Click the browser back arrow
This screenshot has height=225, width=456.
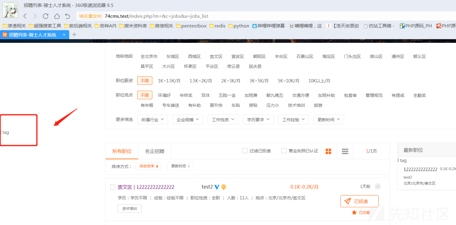coord(25,16)
